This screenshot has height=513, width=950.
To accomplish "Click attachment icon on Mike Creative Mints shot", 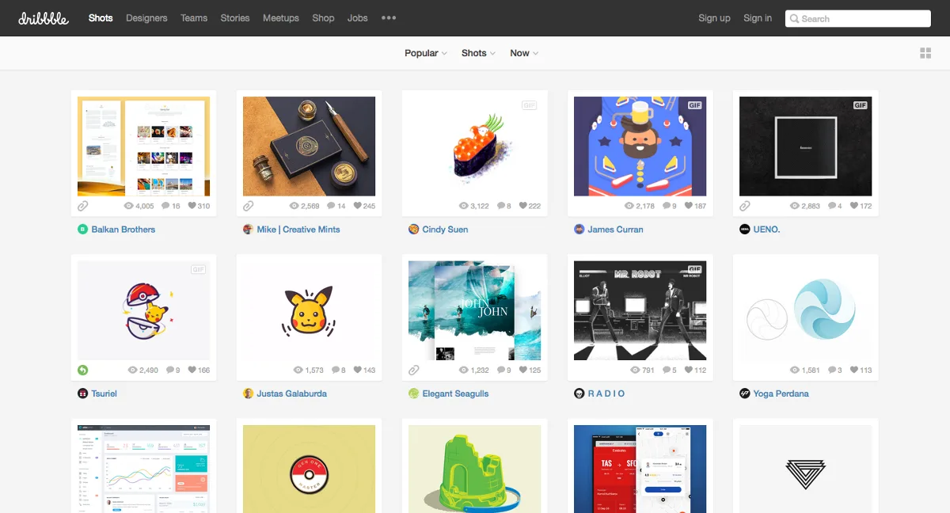I will pos(248,206).
